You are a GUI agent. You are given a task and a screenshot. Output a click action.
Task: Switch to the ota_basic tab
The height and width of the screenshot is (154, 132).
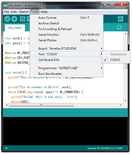15,28
